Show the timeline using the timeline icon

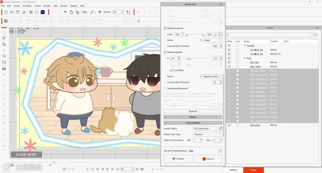click(142, 169)
